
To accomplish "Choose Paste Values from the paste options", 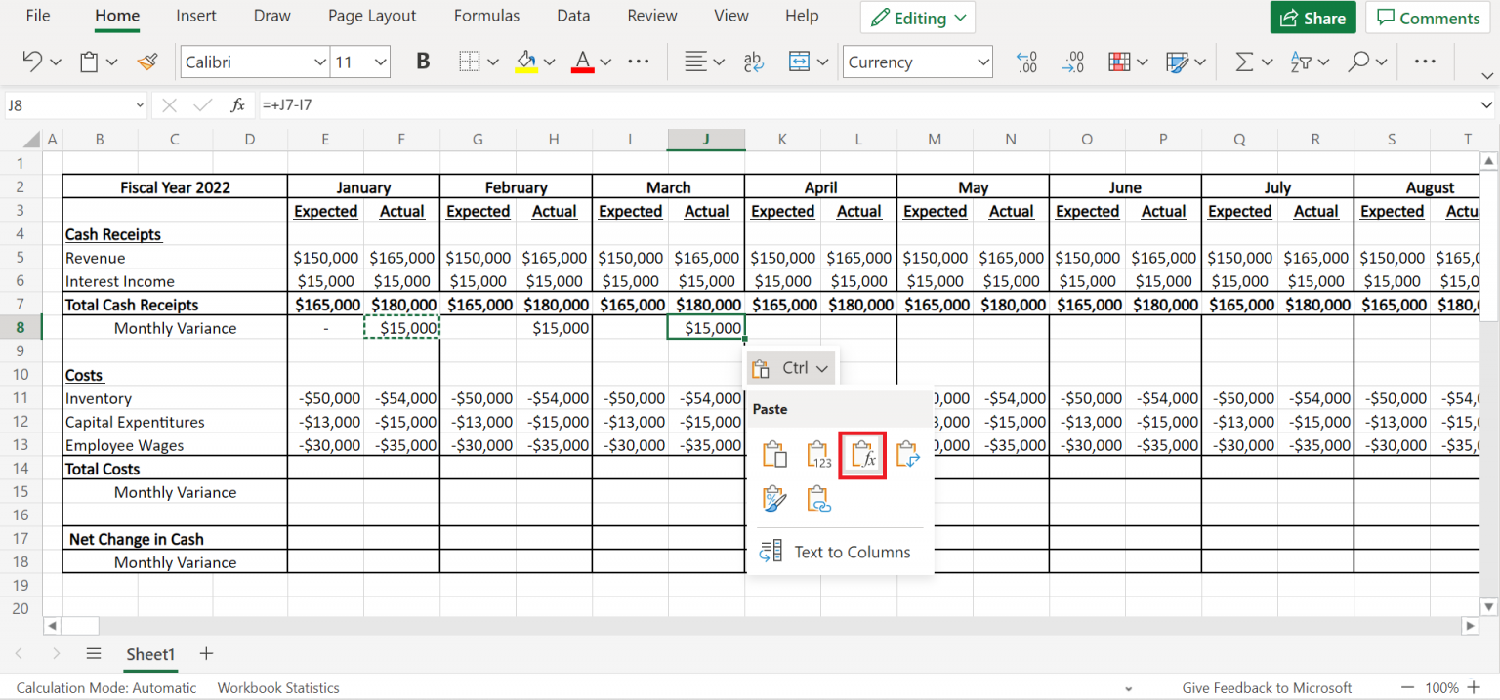I will point(818,454).
